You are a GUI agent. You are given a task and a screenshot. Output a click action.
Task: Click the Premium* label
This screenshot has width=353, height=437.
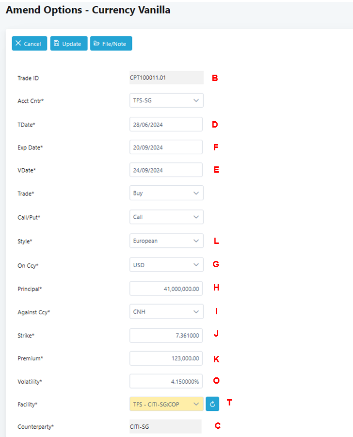point(31,359)
